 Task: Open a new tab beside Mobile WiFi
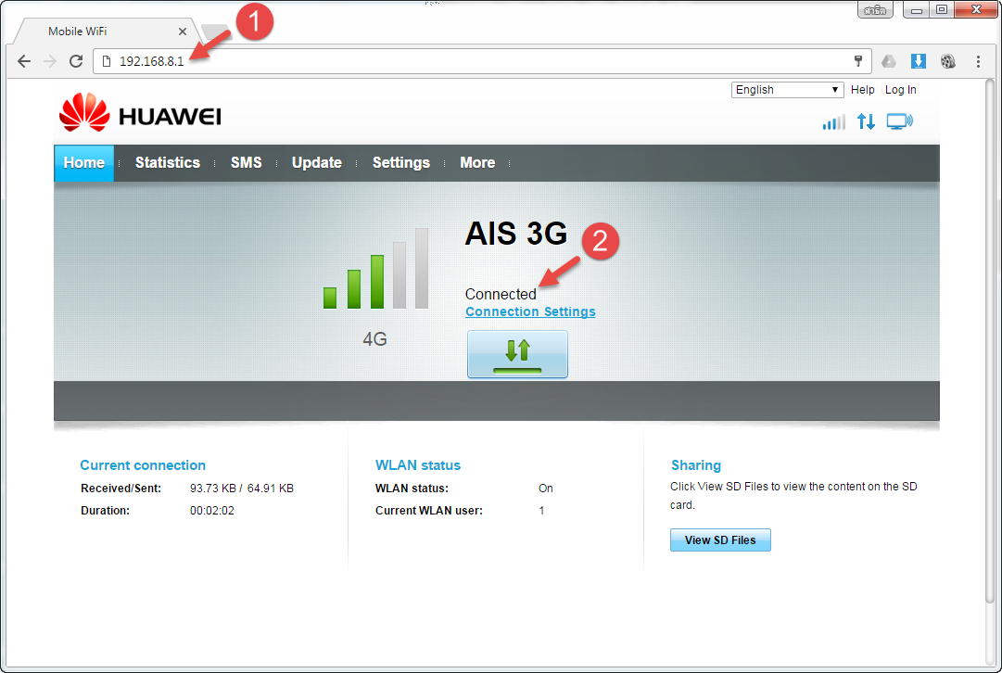pyautogui.click(x=215, y=31)
